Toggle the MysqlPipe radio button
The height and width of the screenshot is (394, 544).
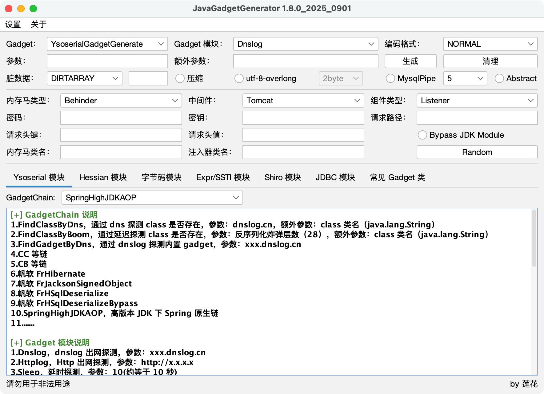390,78
